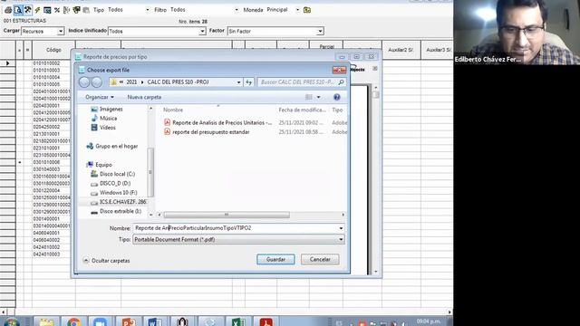This screenshot has width=580, height=326.
Task: Click the Código column header
Action: point(53,50)
